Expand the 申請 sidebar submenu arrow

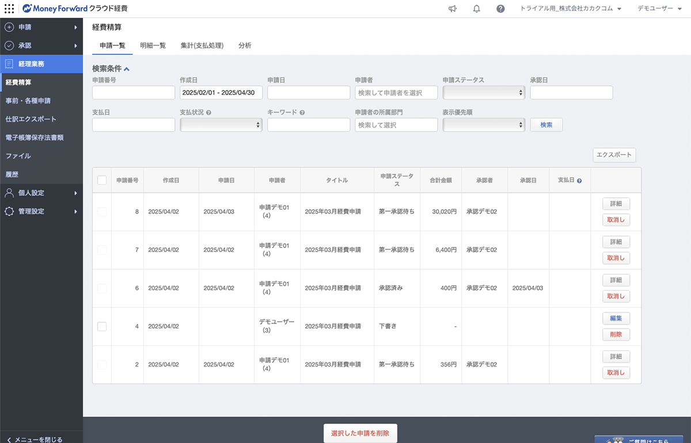click(75, 27)
